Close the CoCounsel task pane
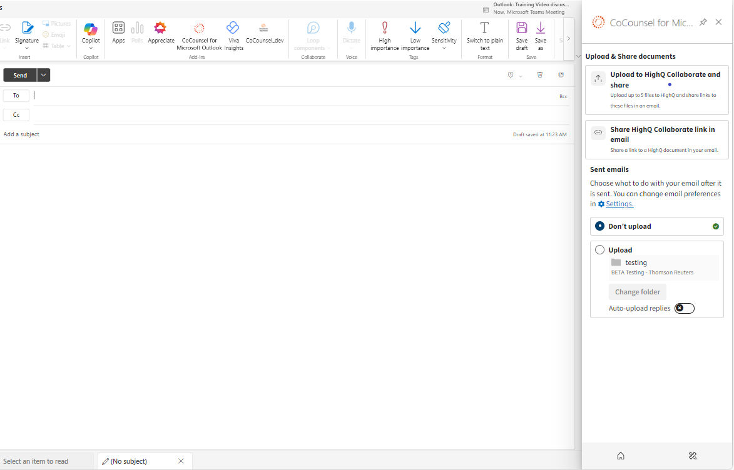The height and width of the screenshot is (470, 734). 718,22
